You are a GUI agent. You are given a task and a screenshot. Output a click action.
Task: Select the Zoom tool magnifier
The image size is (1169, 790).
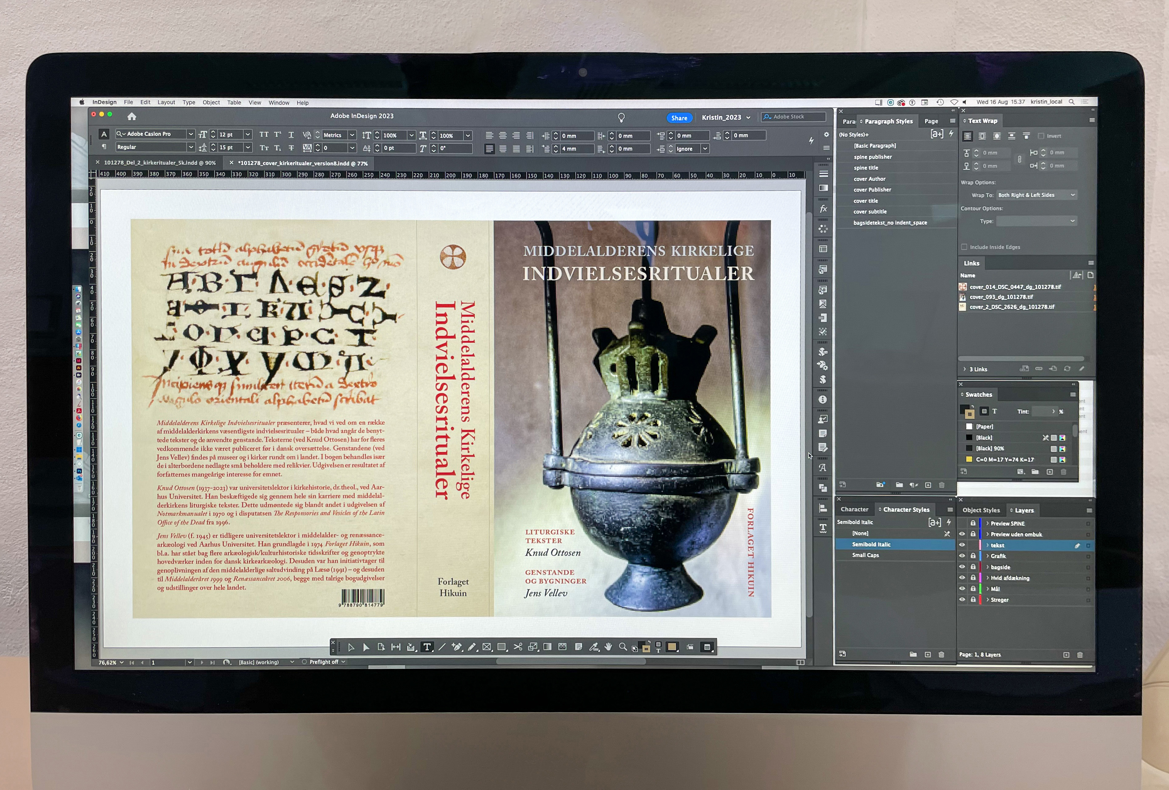[x=623, y=647]
